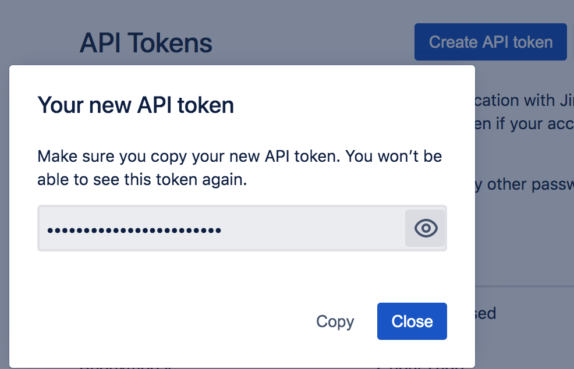Click empty dialog area left of Copy
The width and height of the screenshot is (574, 369).
pyautogui.click(x=175, y=321)
